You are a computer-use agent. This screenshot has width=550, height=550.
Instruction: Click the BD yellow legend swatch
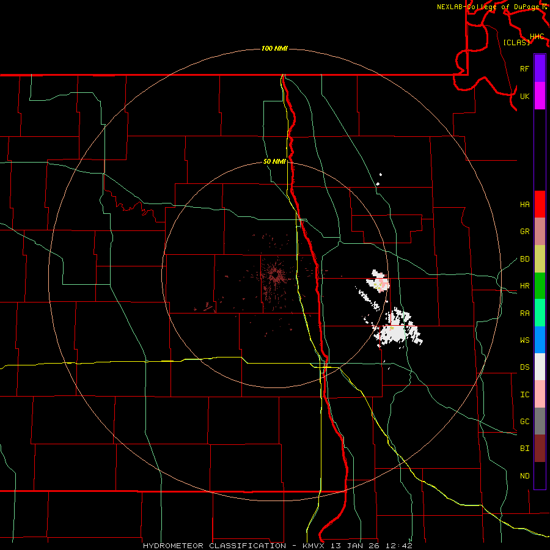(540, 259)
